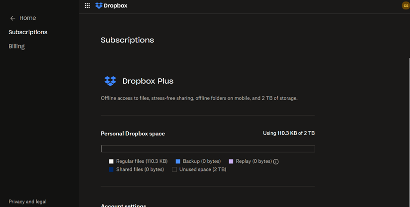Click the blue Backup legend swatch
Screen dimensions: 410x207
178,161
